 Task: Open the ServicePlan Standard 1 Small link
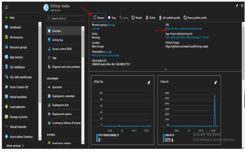[x=187, y=37]
